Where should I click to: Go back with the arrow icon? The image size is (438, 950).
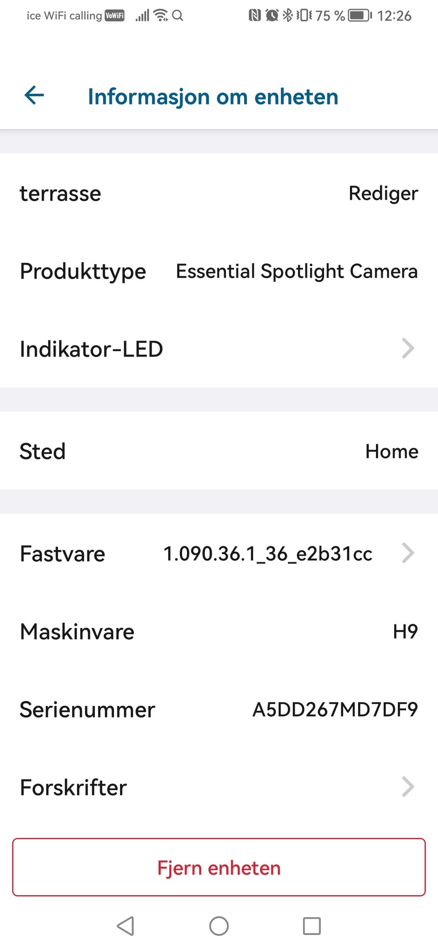click(34, 95)
